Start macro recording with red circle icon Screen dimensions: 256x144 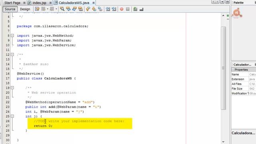pyautogui.click(x=122, y=9)
